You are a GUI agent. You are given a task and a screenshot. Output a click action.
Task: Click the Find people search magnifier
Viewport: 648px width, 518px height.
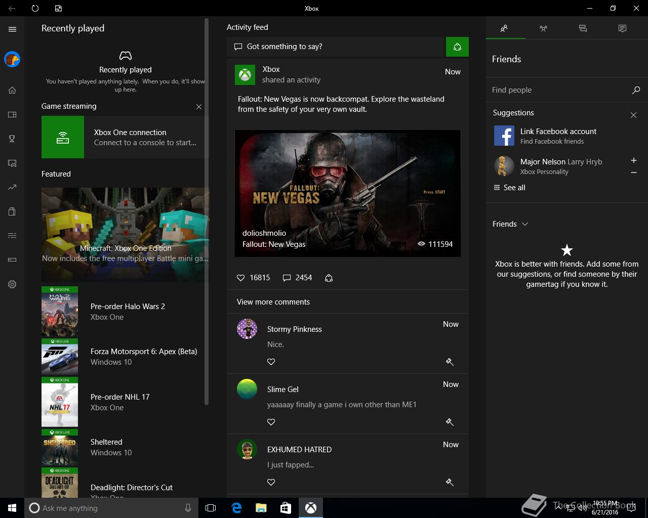636,90
